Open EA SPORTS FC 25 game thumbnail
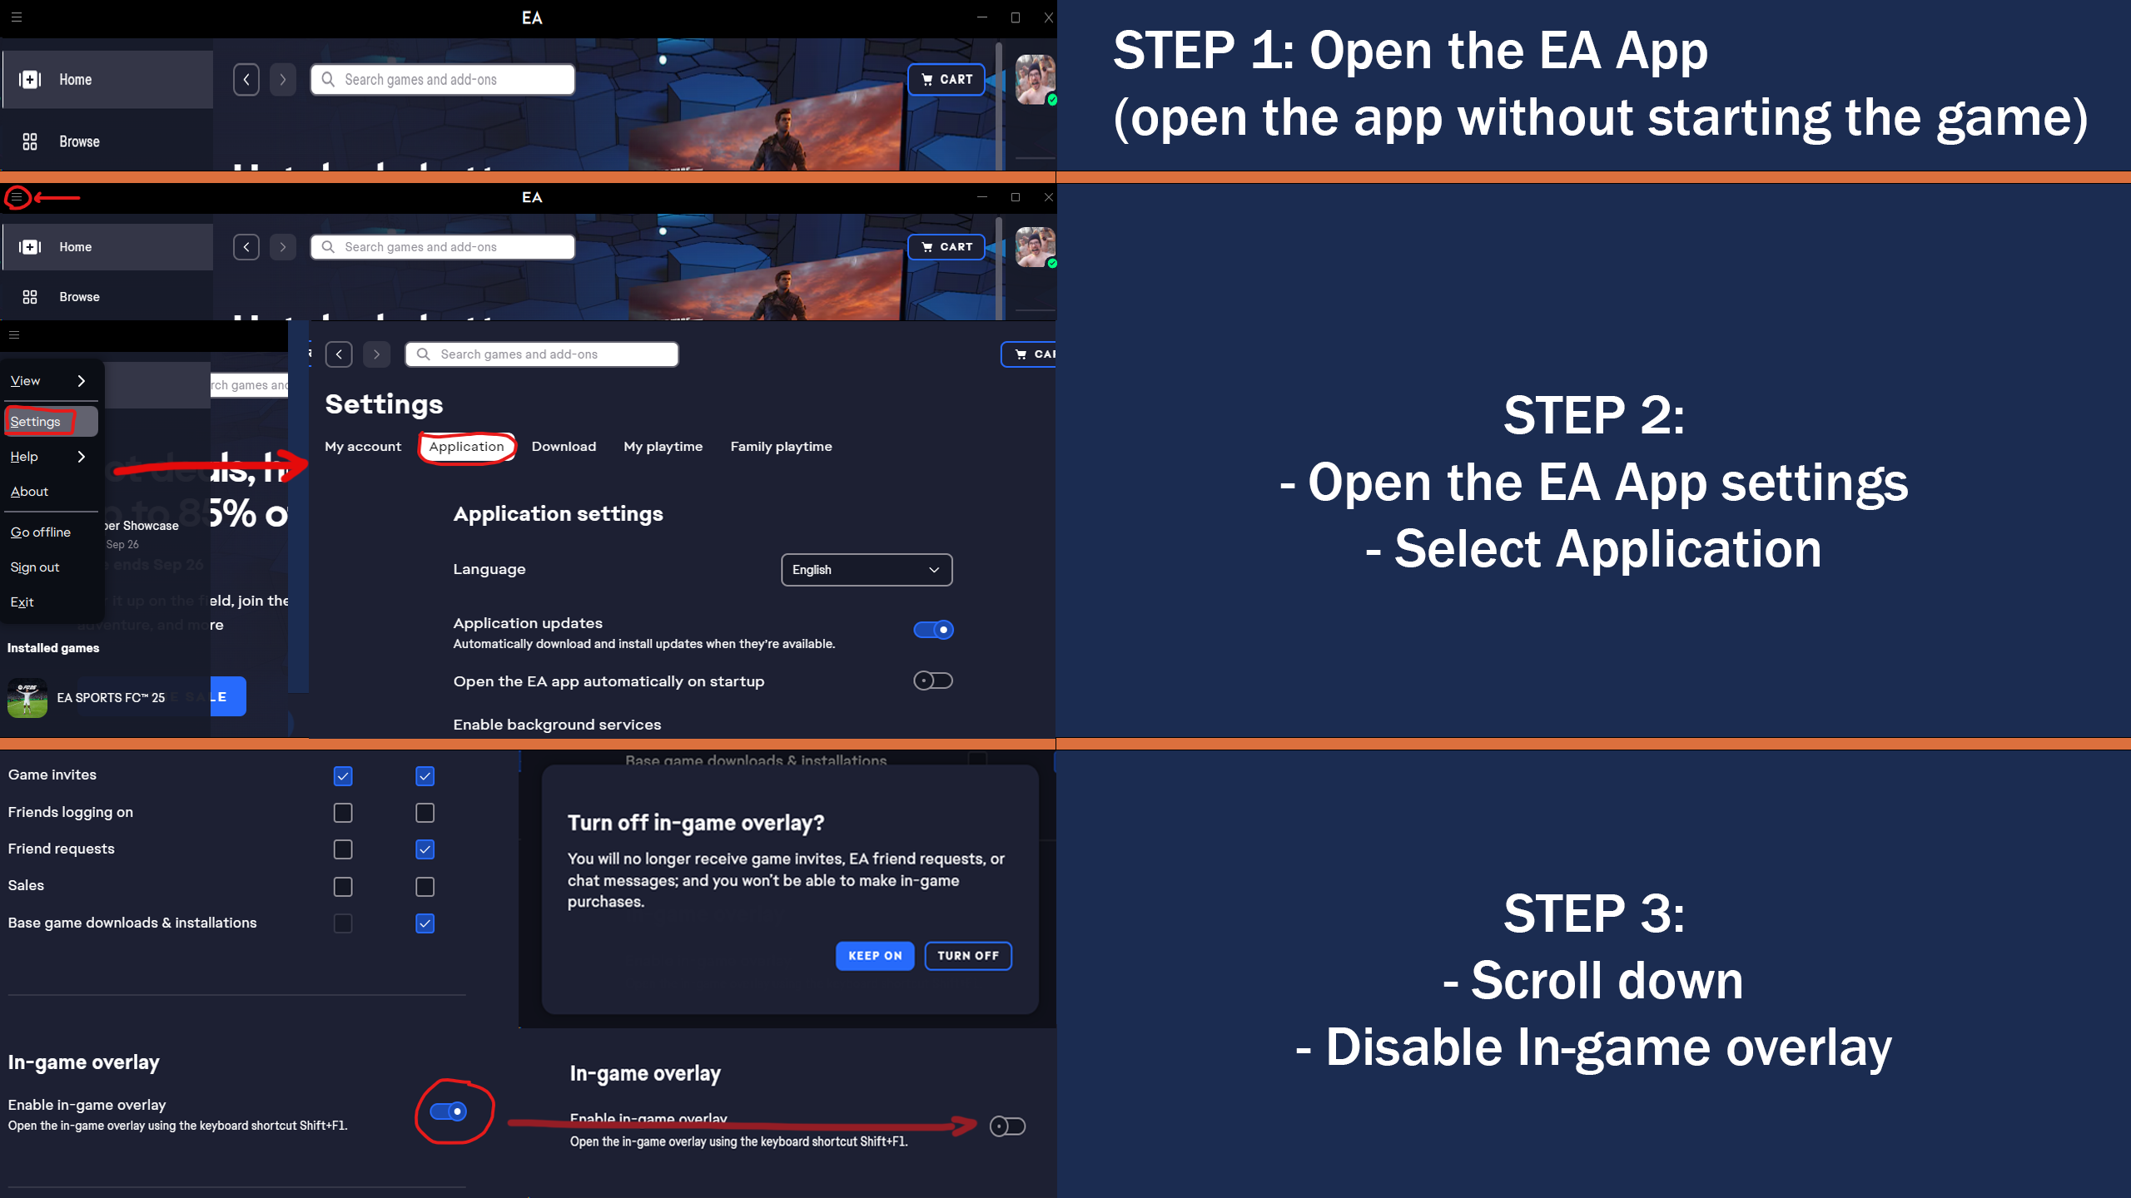Viewport: 2131px width, 1198px height. tap(27, 697)
